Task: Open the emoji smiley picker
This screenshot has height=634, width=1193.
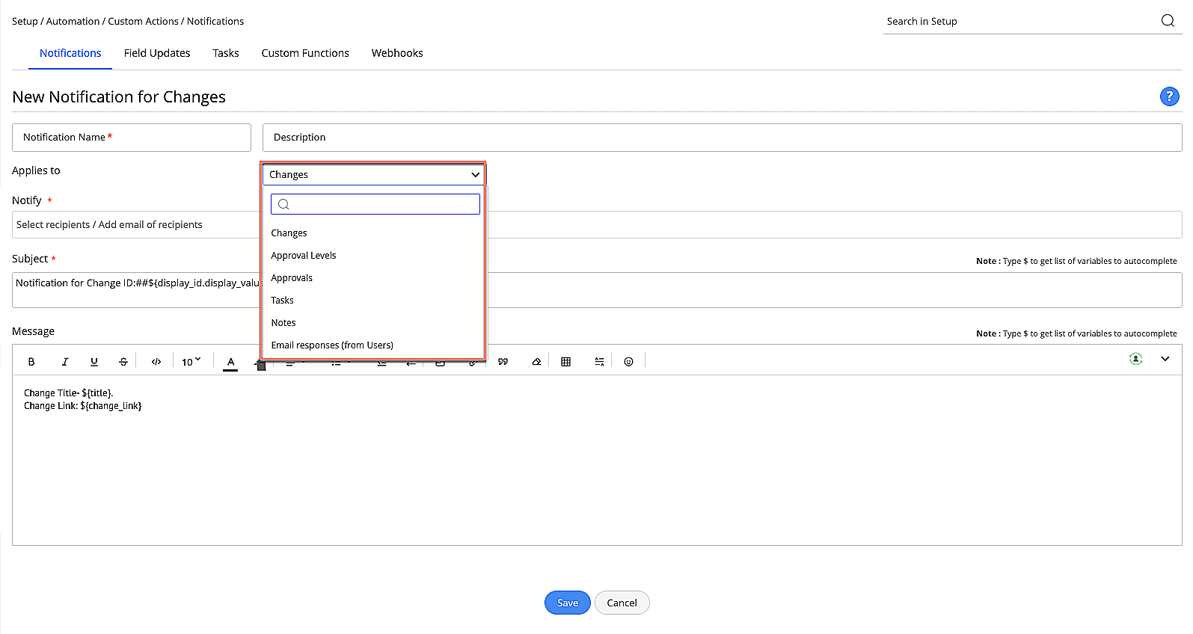Action: (629, 362)
